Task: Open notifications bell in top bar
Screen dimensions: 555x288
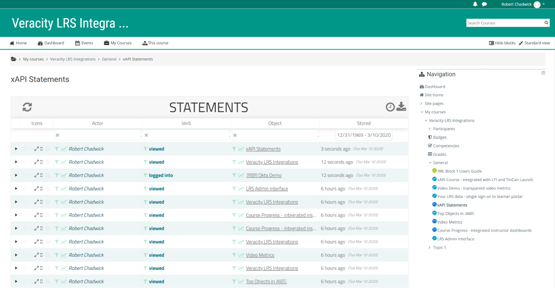Action: (x=475, y=4)
